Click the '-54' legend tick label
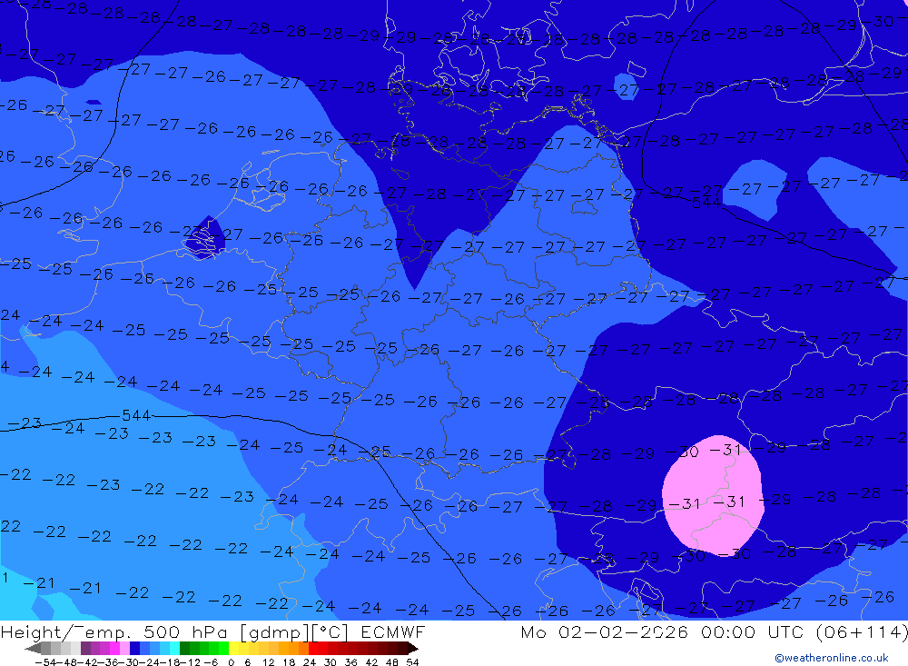The width and height of the screenshot is (908, 666). pyautogui.click(x=45, y=662)
